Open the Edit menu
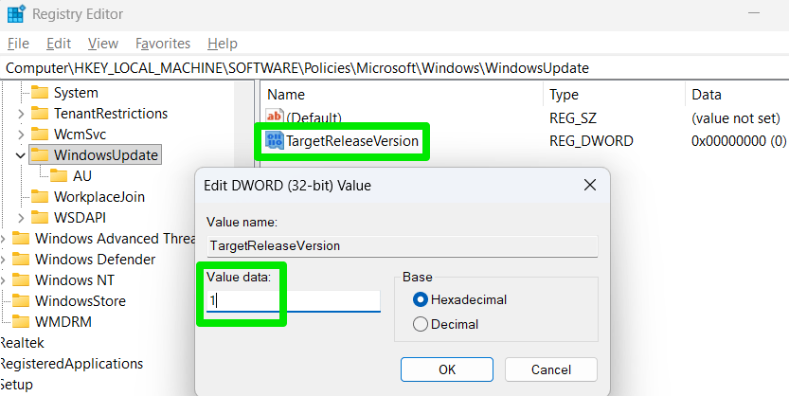 coord(59,44)
